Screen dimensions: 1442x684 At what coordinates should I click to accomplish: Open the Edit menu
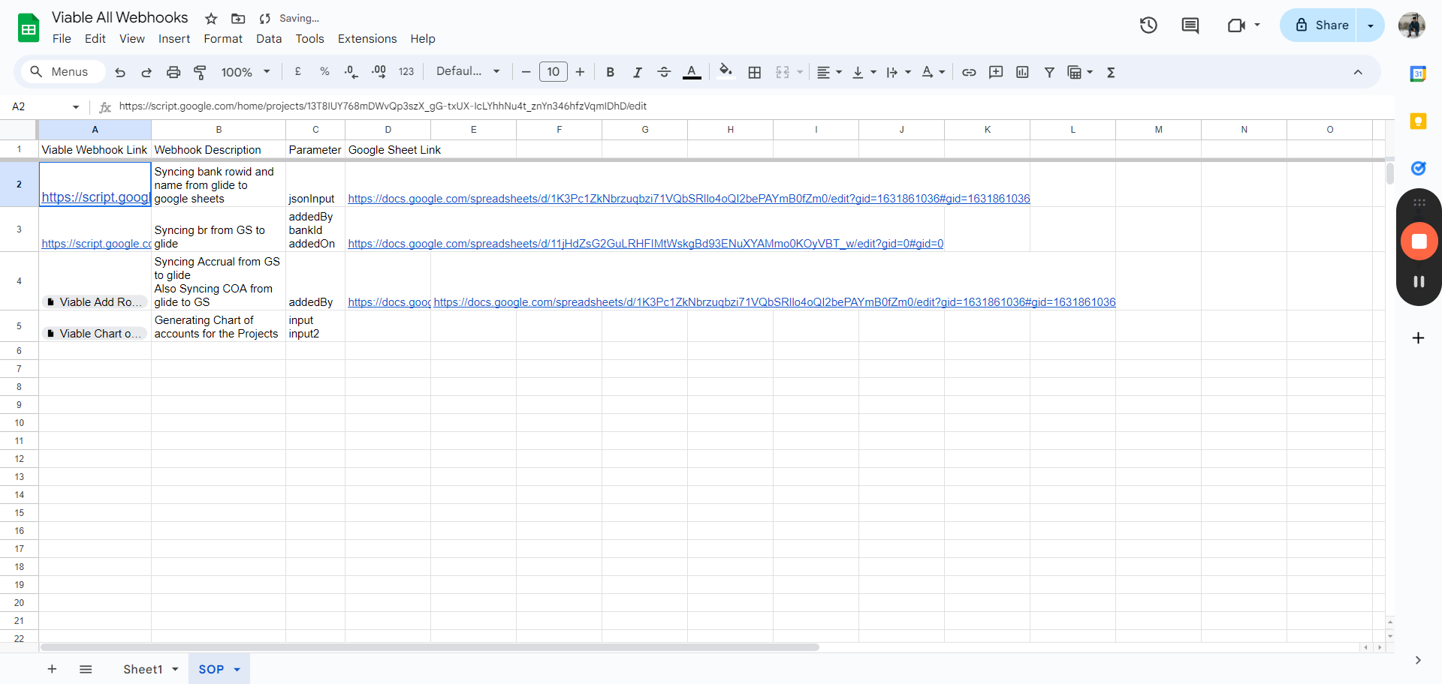(x=95, y=39)
